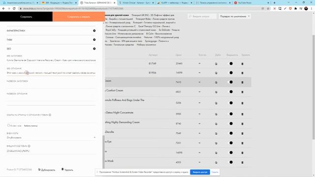Delete the product with article 81749
Image resolution: width=315 pixels, height=177 pixels.
coord(242,64)
